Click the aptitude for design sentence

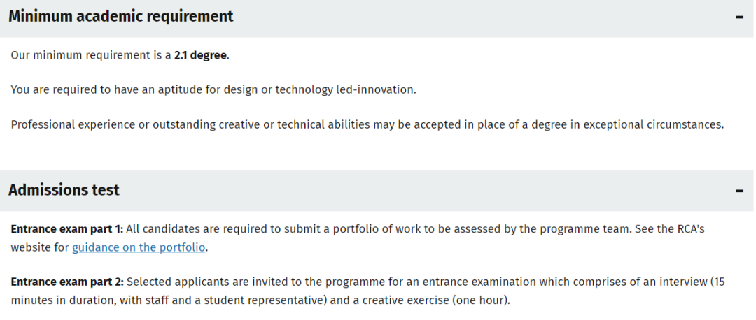pos(213,90)
